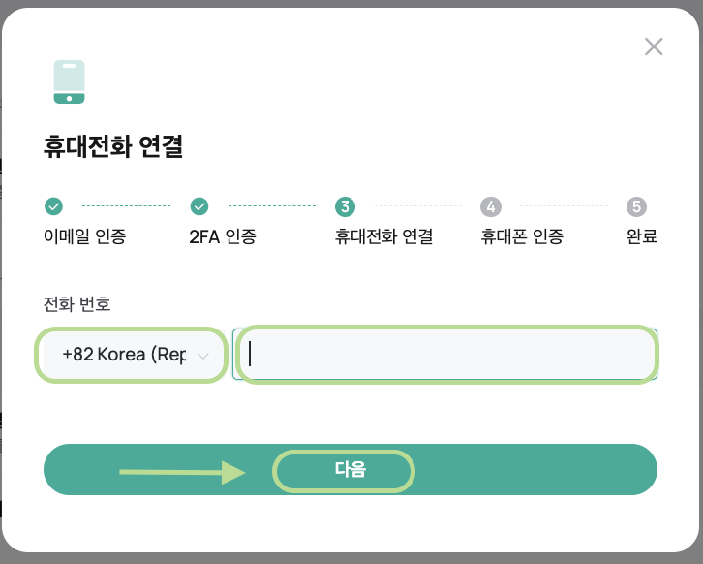Click the step 4 circle icon
The width and height of the screenshot is (703, 564).
(x=491, y=206)
